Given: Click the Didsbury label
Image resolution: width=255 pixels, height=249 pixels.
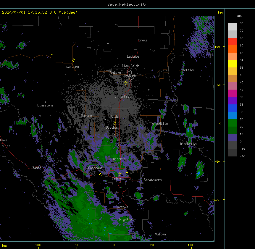Looking at the screenshot, I should point(113,127).
